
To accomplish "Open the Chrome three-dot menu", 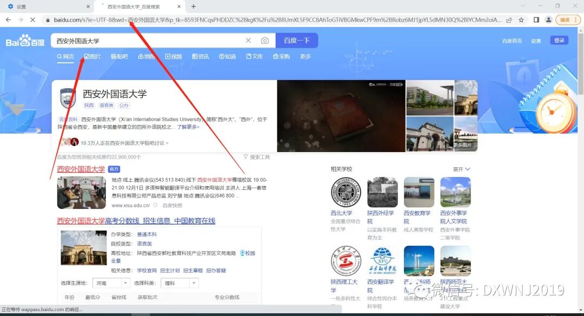I will point(575,19).
